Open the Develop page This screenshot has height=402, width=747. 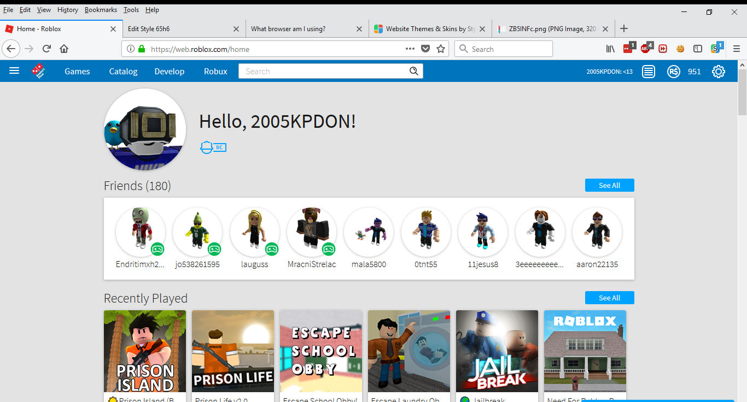(170, 71)
